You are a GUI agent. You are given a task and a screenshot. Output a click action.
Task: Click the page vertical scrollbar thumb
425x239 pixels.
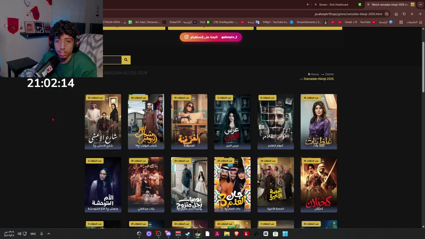click(423, 67)
